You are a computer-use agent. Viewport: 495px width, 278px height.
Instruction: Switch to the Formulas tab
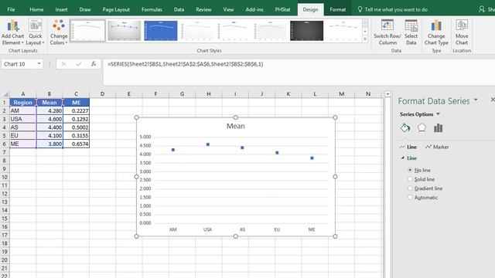152,9
